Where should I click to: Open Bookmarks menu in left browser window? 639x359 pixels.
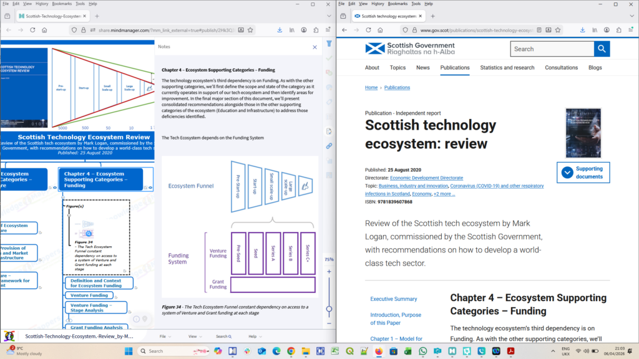pos(62,4)
